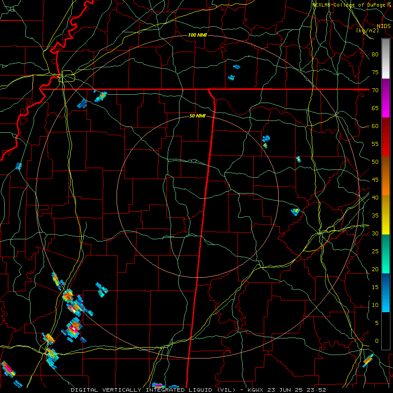Image resolution: width=393 pixels, height=393 pixels.
Task: Pick the red segment of the color bar
Action: point(386,137)
